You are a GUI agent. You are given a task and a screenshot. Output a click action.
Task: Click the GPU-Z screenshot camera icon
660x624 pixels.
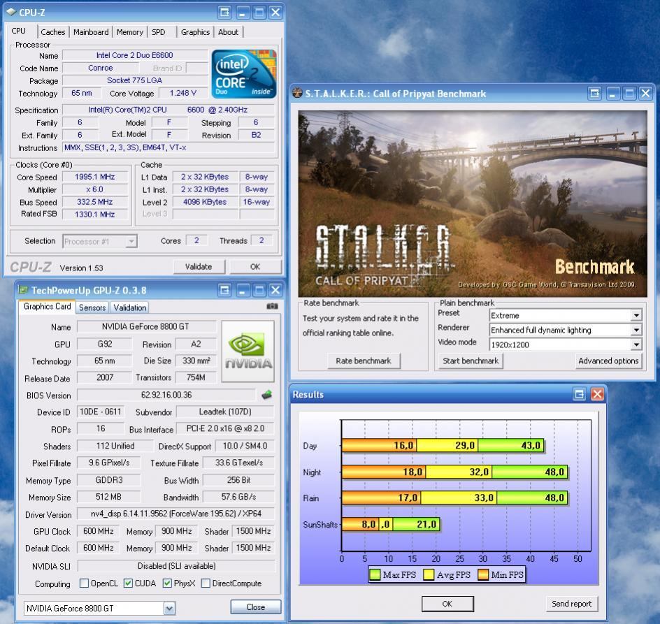tap(273, 306)
